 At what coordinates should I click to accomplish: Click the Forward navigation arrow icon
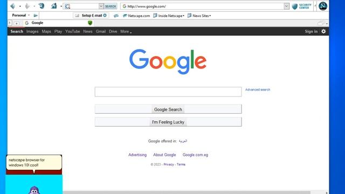click(x=27, y=6)
